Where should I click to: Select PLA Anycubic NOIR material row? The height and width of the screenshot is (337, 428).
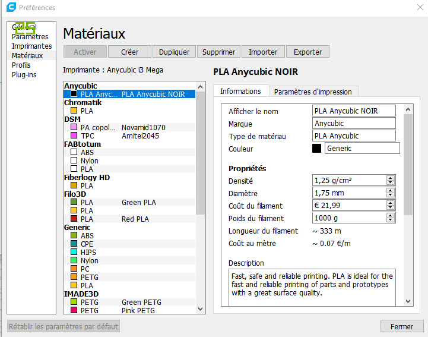point(129,94)
